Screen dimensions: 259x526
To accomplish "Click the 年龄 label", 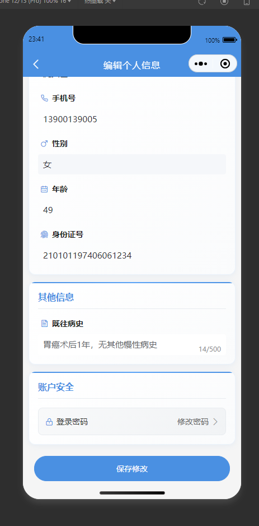I will tap(60, 189).
